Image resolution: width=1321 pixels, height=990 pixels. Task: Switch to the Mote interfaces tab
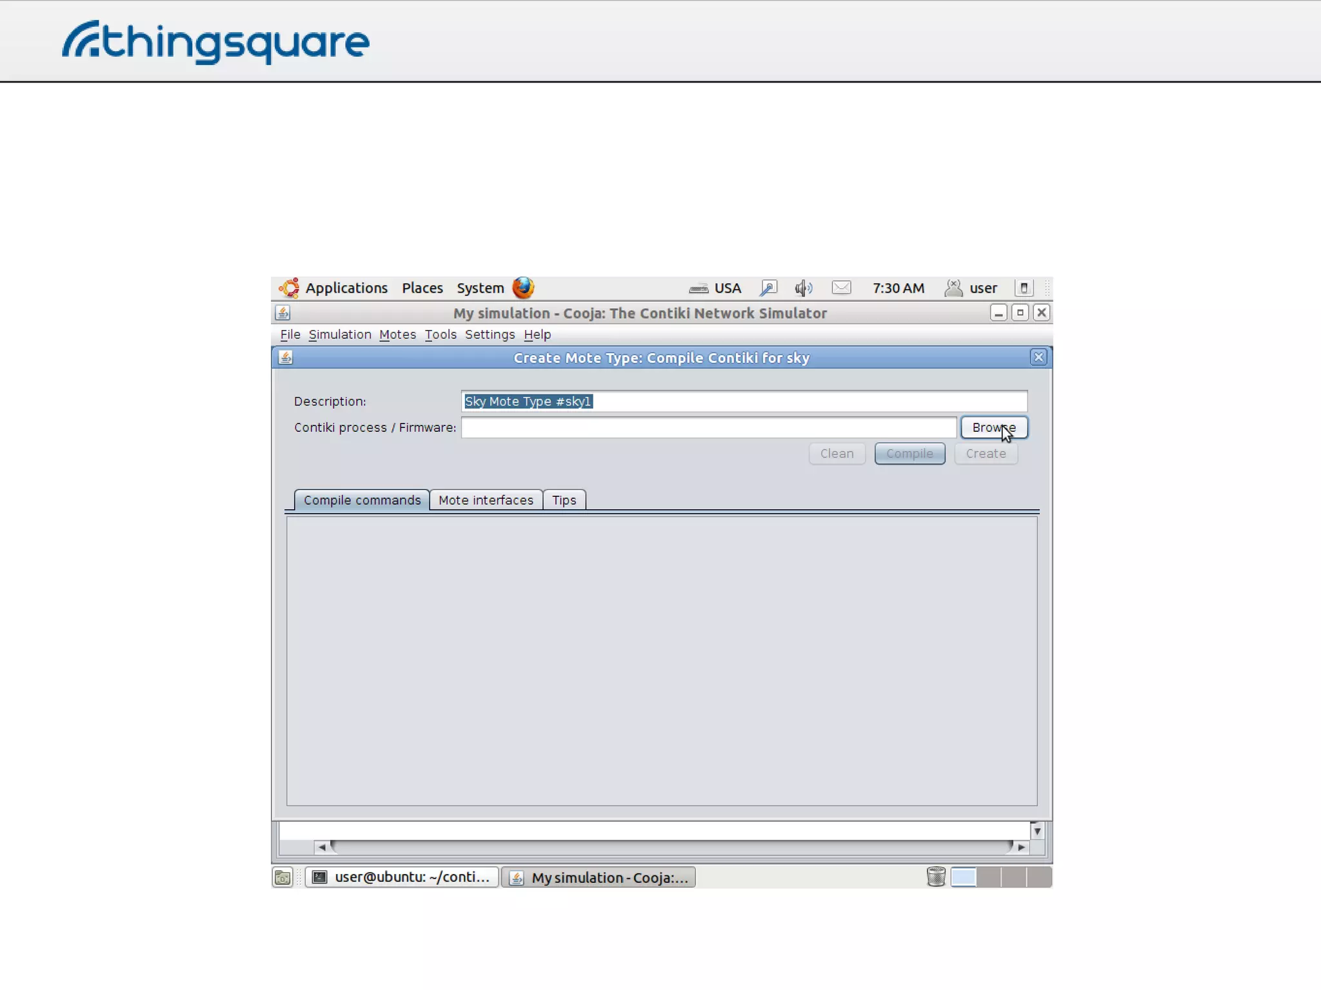tap(486, 500)
